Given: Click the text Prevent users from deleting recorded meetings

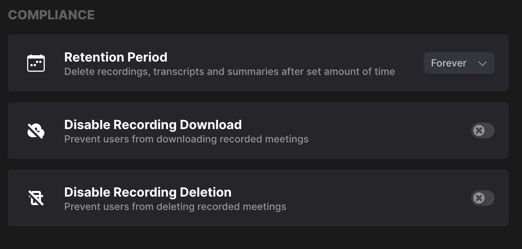Looking at the screenshot, I should (x=175, y=206).
